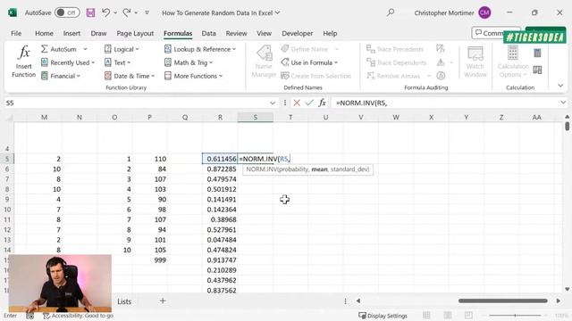Click the formula bar input field

[445, 103]
